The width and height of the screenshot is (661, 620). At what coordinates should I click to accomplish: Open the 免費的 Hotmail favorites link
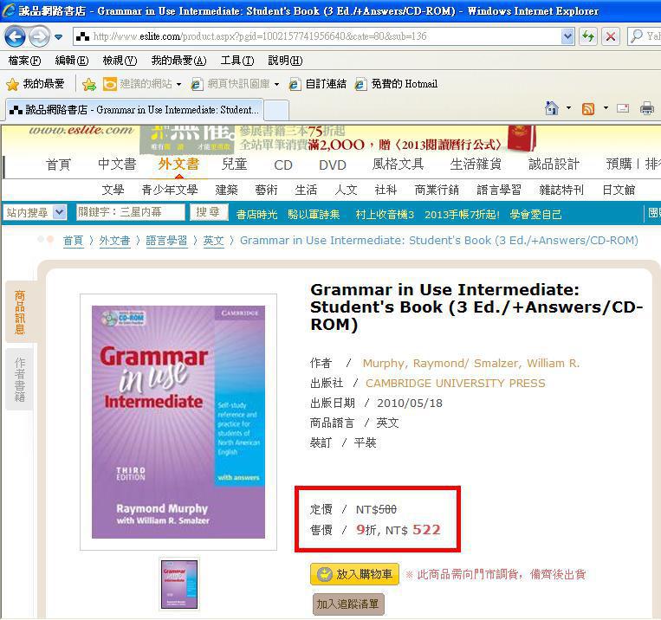tap(396, 84)
